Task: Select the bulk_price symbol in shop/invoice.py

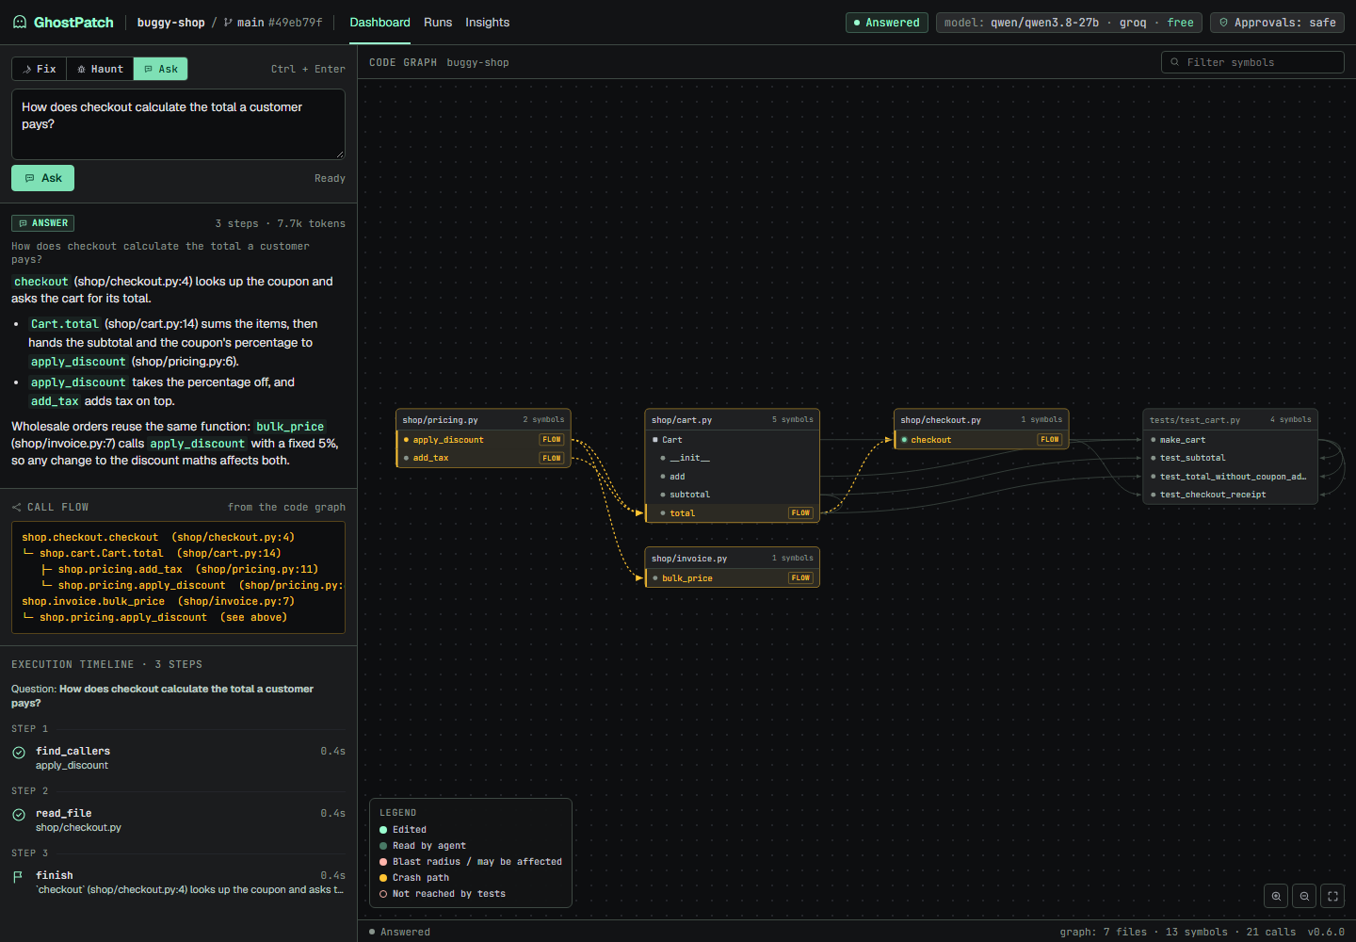Action: (x=732, y=578)
